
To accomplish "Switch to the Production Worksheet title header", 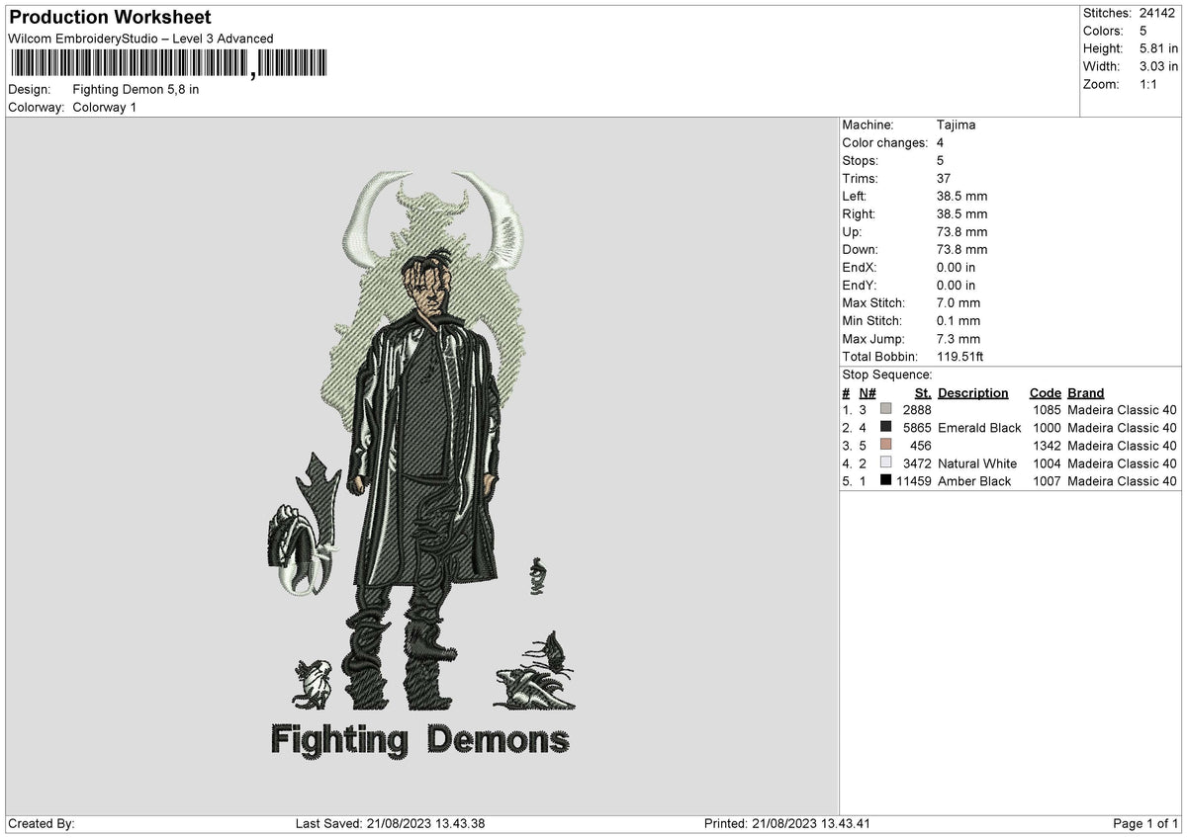I will click(x=109, y=17).
